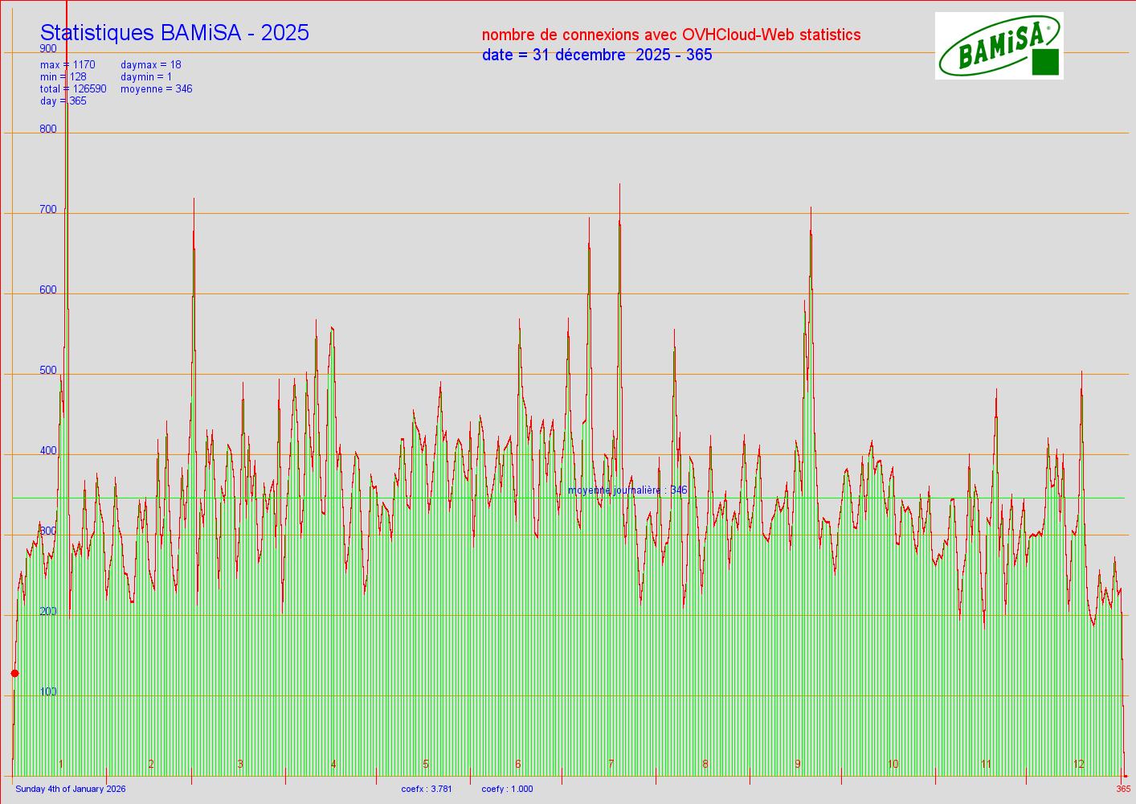Viewport: 1136px width, 804px height.
Task: Select month 4 marker on the x-axis
Action: pyautogui.click(x=333, y=764)
